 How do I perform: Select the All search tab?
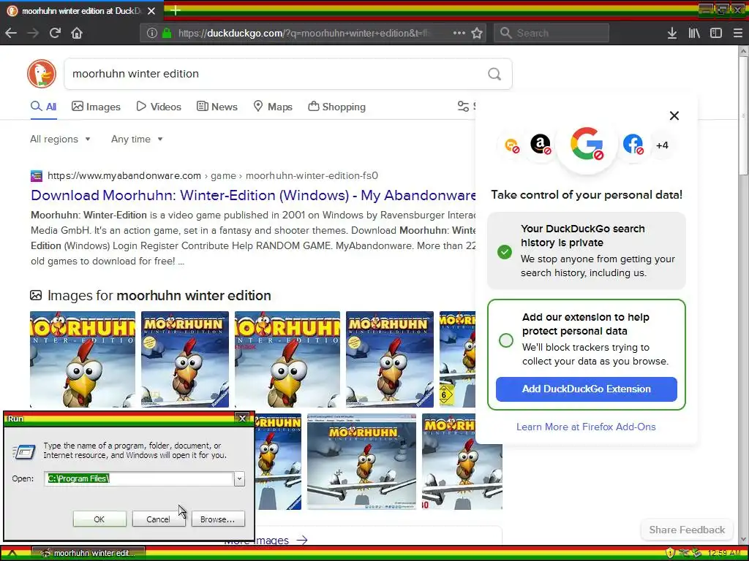[43, 107]
